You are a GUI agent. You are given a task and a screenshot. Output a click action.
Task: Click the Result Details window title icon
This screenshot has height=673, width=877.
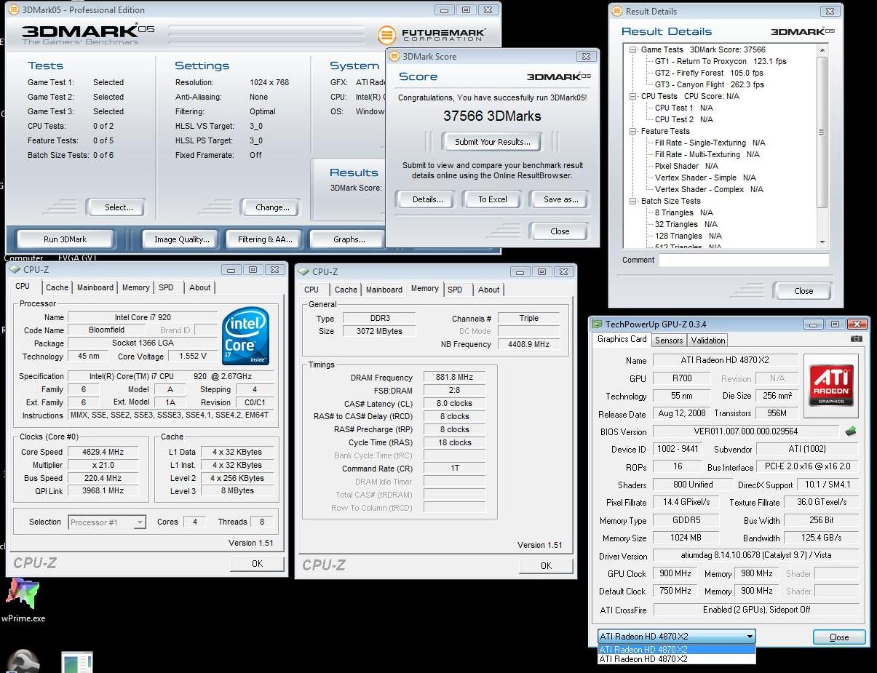click(617, 12)
